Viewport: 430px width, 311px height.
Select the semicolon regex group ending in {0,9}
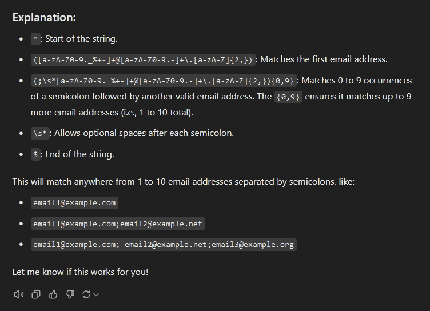coord(164,81)
